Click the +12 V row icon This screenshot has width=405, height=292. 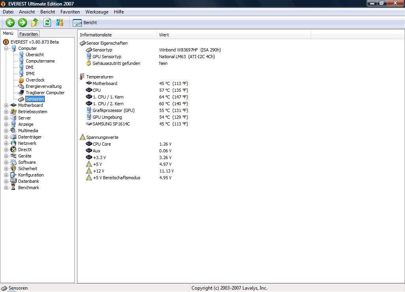click(x=89, y=171)
